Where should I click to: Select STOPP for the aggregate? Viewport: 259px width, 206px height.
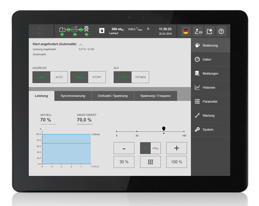[97, 77]
